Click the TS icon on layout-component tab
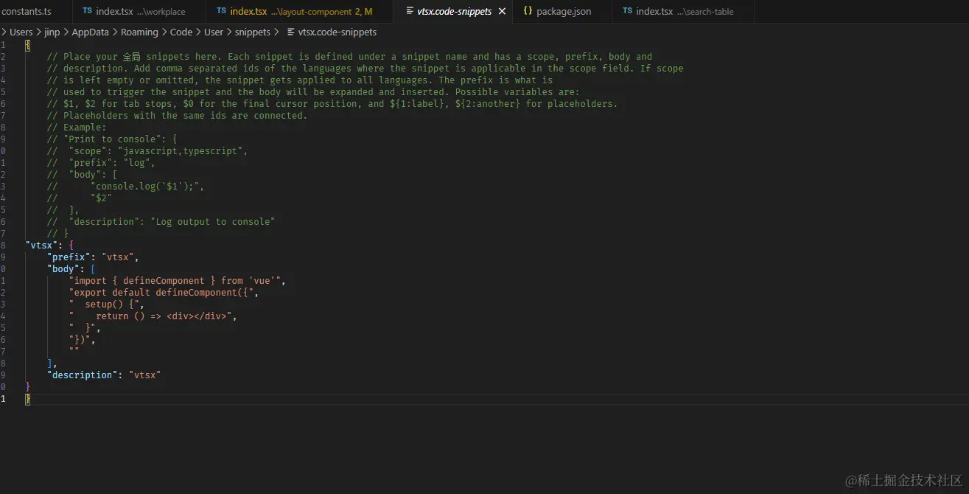The image size is (969, 494). click(x=221, y=11)
